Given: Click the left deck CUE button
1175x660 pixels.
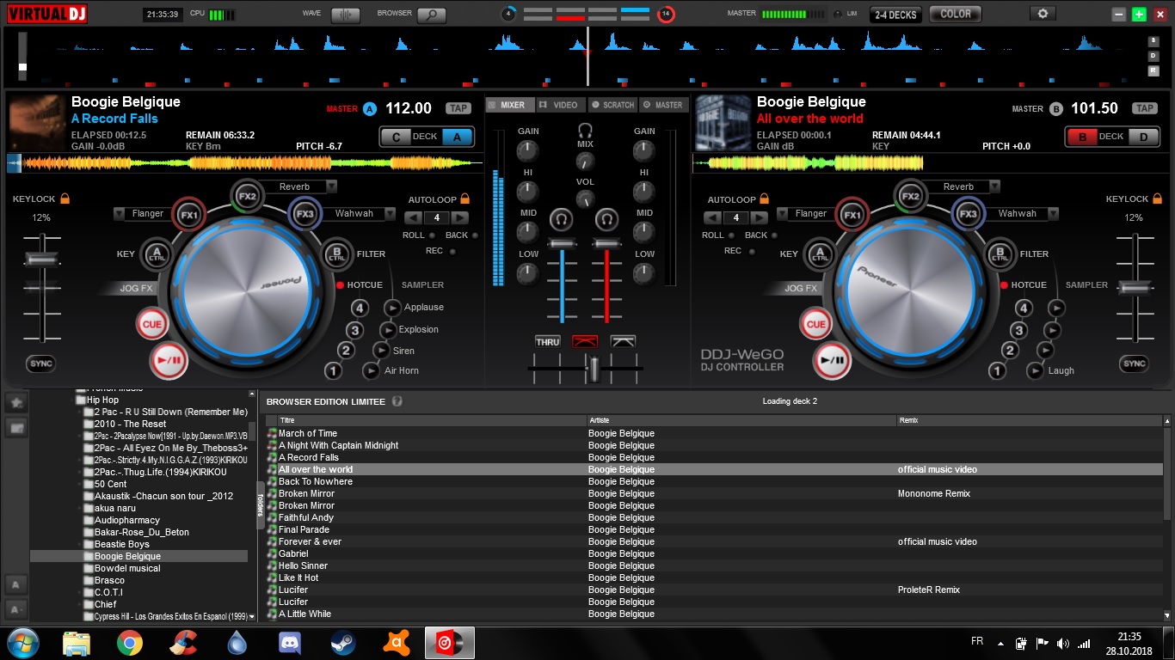Looking at the screenshot, I should click(151, 324).
